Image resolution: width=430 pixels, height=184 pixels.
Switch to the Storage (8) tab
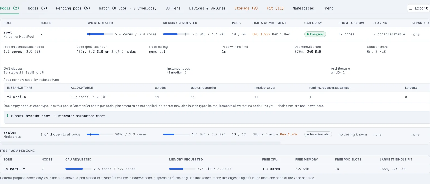coord(246,8)
